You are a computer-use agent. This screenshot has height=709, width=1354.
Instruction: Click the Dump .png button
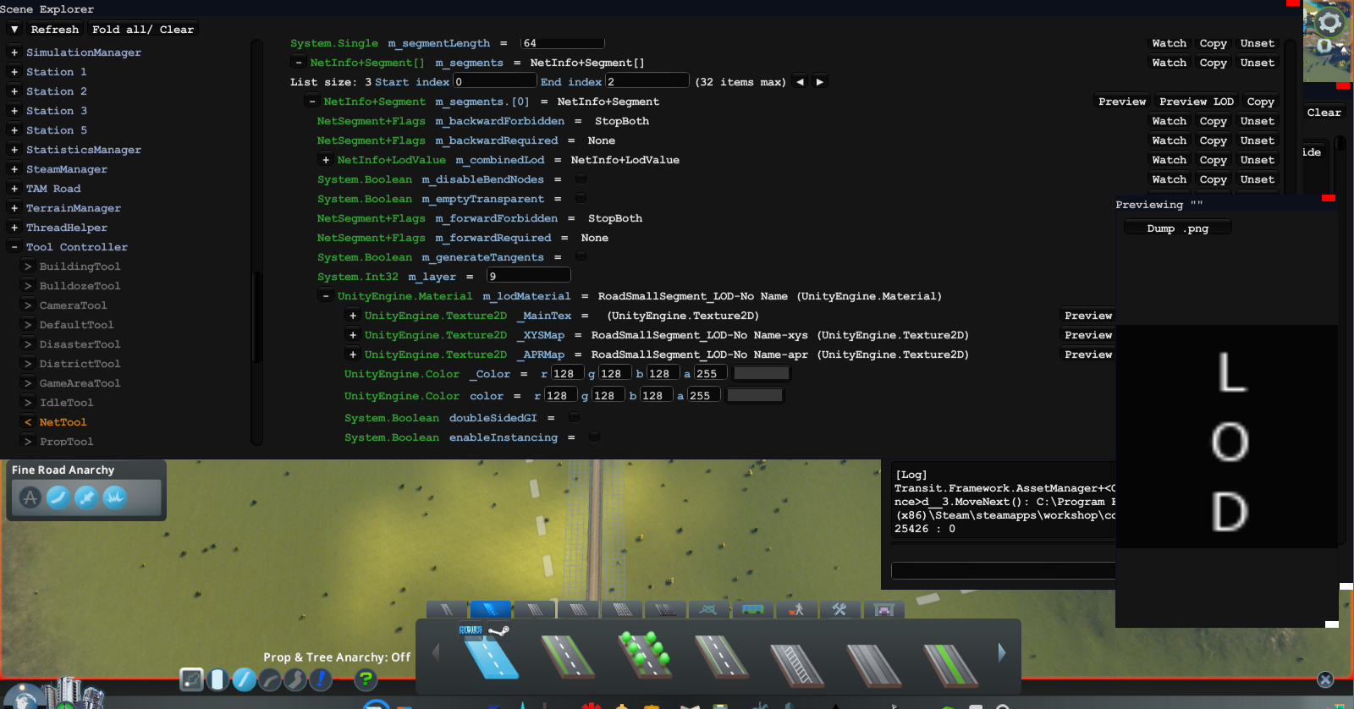tap(1177, 228)
